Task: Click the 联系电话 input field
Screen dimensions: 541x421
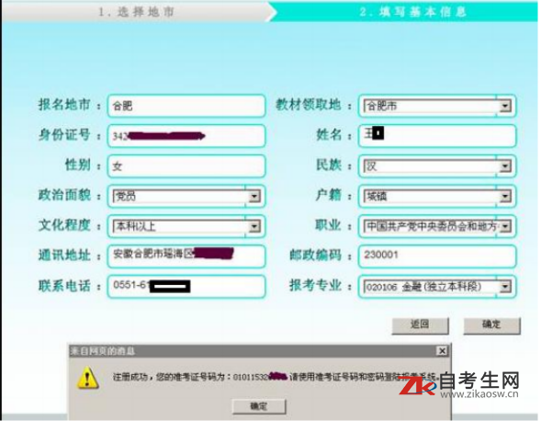Action: point(186,286)
